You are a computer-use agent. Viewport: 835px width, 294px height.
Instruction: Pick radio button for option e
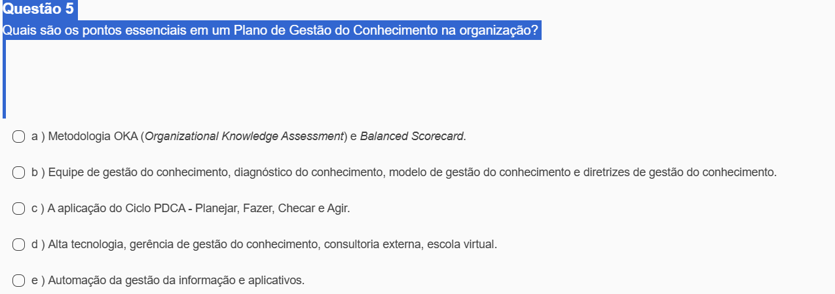[19, 281]
